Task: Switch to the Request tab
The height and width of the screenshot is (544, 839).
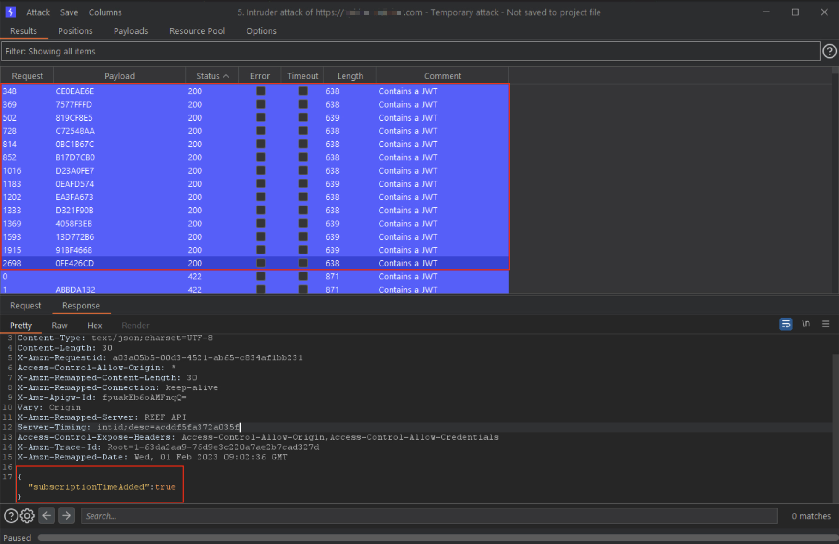Action: [25, 306]
